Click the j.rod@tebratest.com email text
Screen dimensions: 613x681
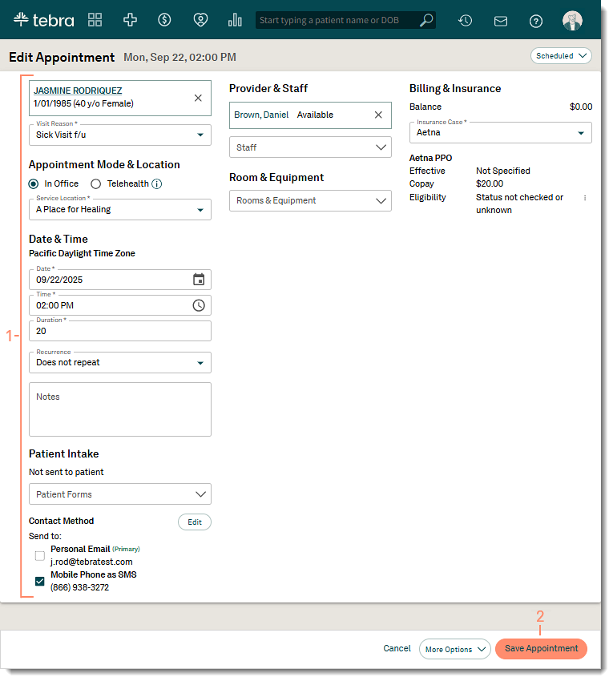(91, 562)
